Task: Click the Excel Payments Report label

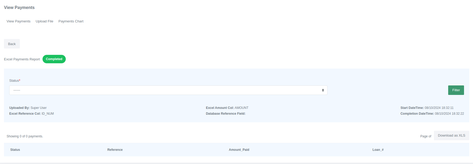Action: [x=22, y=59]
